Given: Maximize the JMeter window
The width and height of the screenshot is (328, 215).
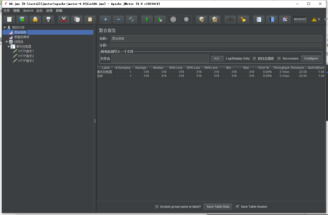Looking at the screenshot, I should click(309, 4).
